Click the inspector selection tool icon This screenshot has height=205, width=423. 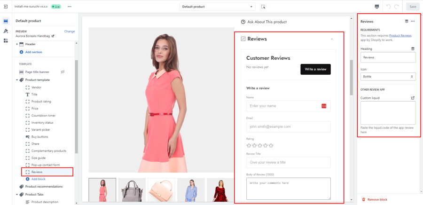[x=263, y=7]
